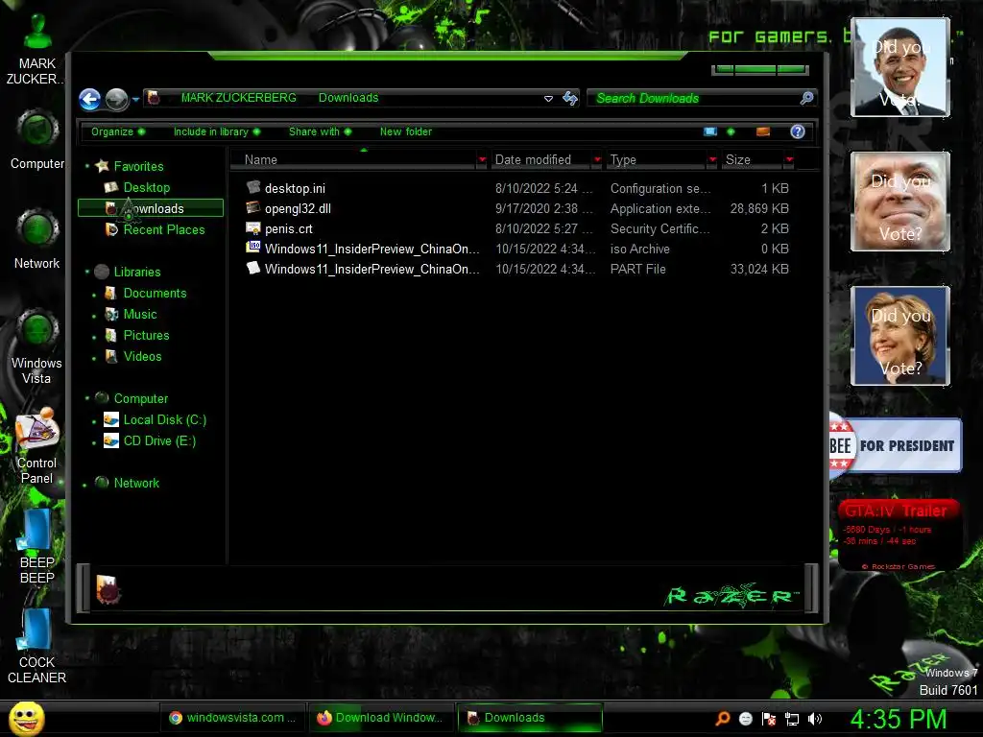Open the Videos library
Viewport: 983px width, 737px height.
coord(142,357)
